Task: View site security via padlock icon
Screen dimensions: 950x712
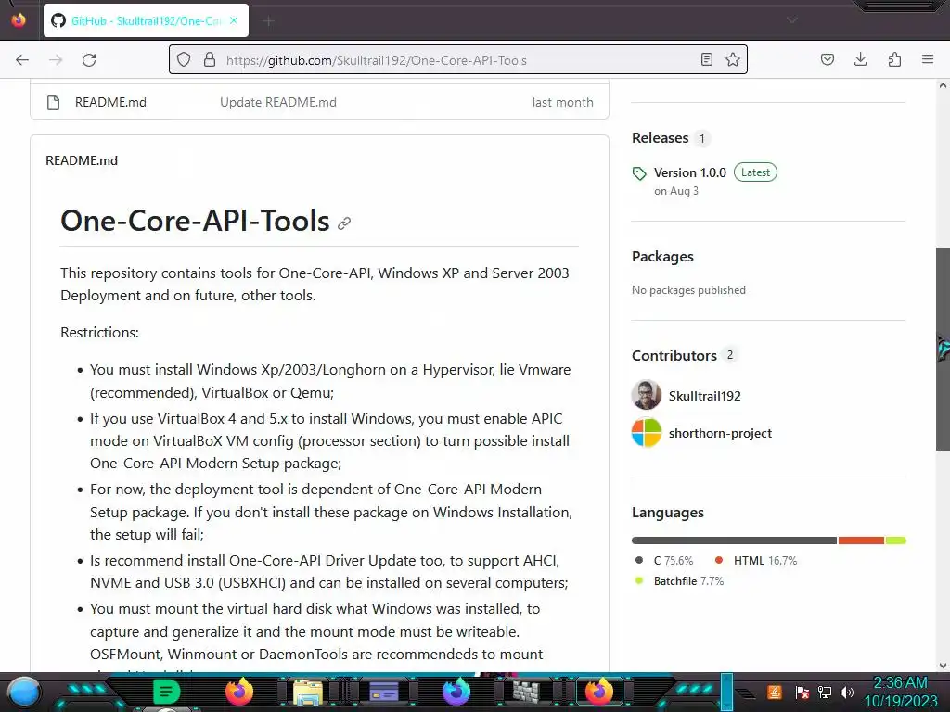Action: [x=210, y=60]
